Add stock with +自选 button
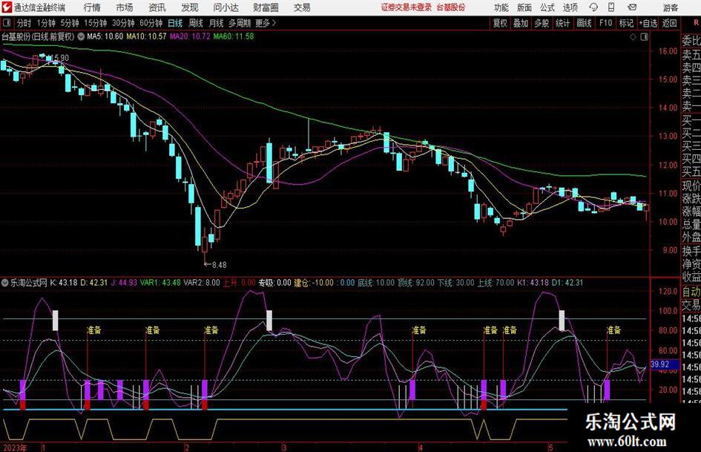The width and height of the screenshot is (701, 452). pyautogui.click(x=648, y=23)
